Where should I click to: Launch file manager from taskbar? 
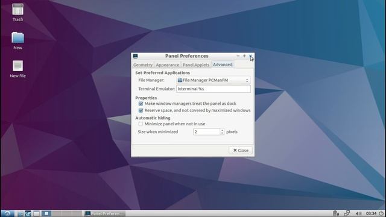click(21, 213)
